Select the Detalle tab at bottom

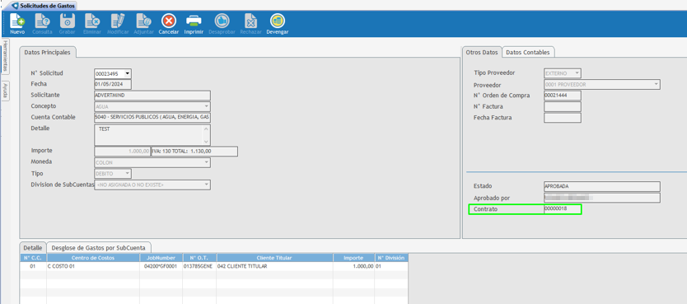[x=33, y=247]
